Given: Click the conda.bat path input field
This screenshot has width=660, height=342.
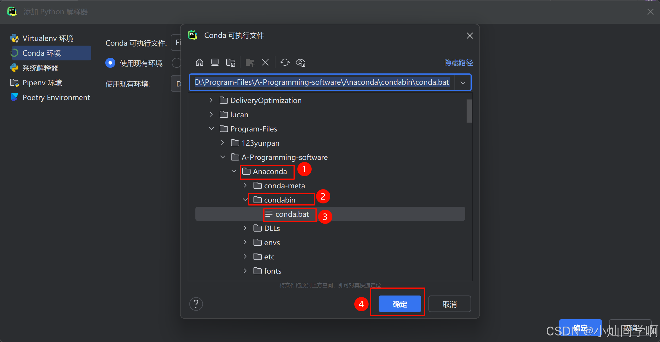Looking at the screenshot, I should (322, 82).
